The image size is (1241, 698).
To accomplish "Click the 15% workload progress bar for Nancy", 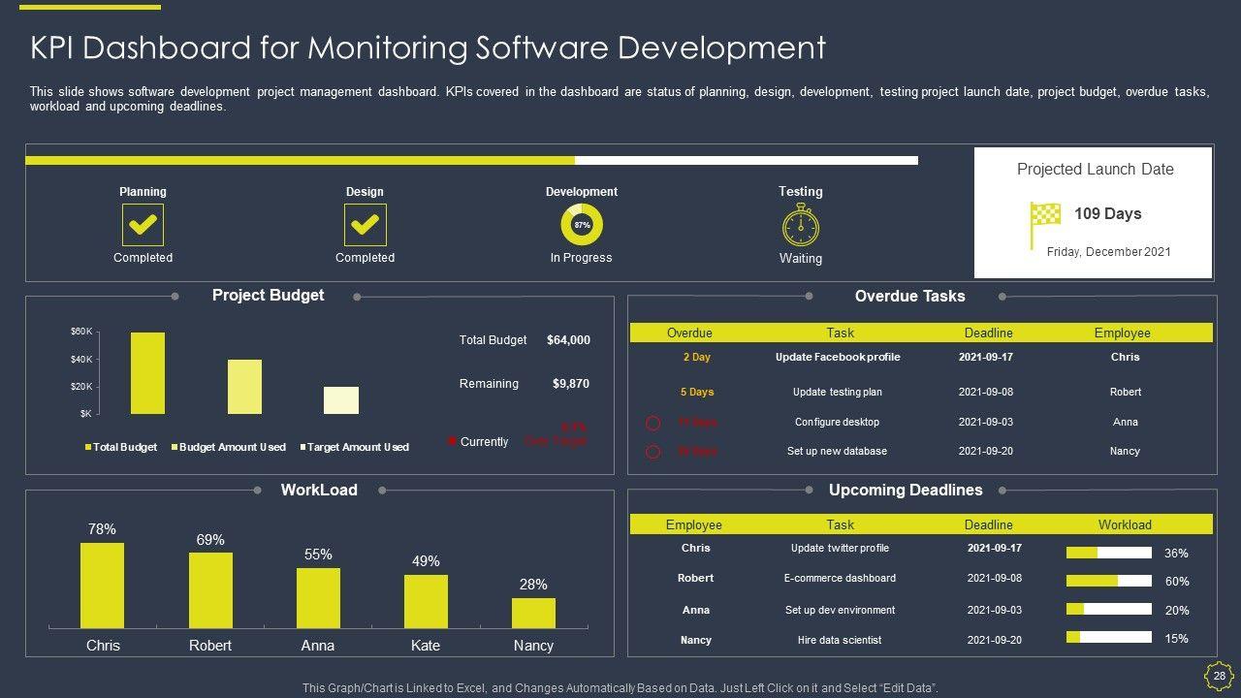I will pyautogui.click(x=1109, y=637).
